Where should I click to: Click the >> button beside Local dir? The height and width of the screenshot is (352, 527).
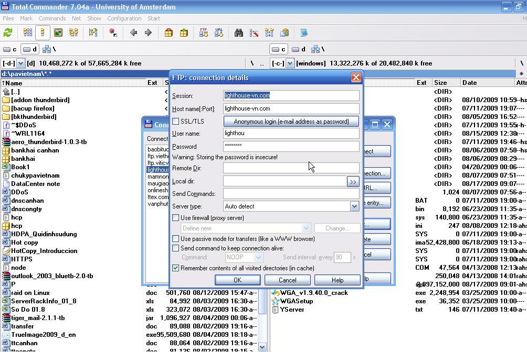(x=353, y=182)
